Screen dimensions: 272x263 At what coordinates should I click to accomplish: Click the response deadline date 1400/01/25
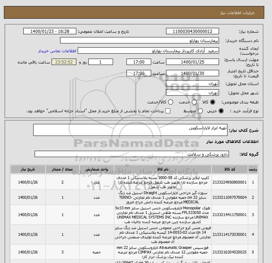[x=193, y=62]
